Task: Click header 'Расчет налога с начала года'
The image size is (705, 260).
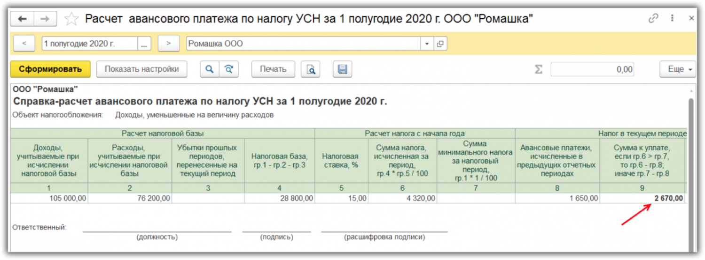Action: coord(415,133)
